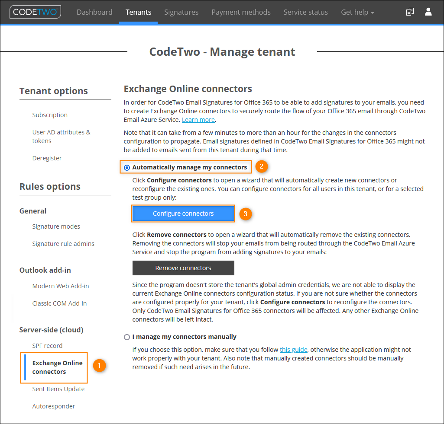Open the SPF record settings
This screenshot has width=444, height=424.
(x=47, y=345)
